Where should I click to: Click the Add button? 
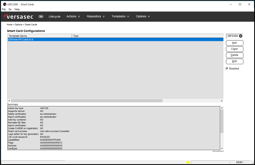tap(235, 43)
